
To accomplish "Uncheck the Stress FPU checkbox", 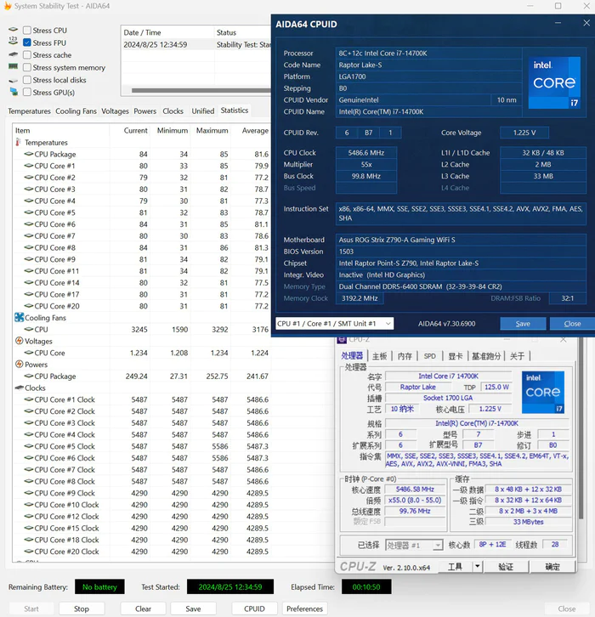I will [x=27, y=42].
